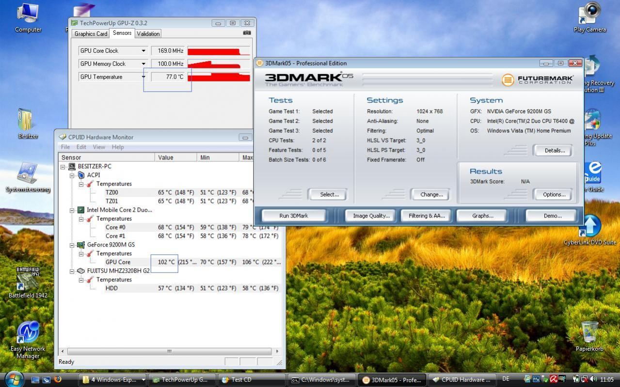Open Help menu in Hardware Monitor
620x387 pixels.
118,147
